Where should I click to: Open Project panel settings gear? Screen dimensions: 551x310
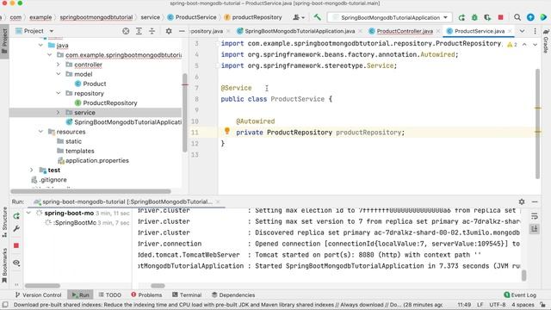pyautogui.click(x=169, y=31)
